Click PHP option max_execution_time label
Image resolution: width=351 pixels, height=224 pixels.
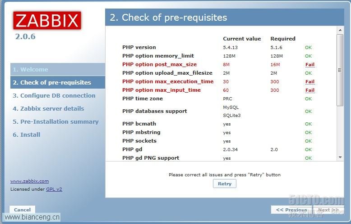168,82
